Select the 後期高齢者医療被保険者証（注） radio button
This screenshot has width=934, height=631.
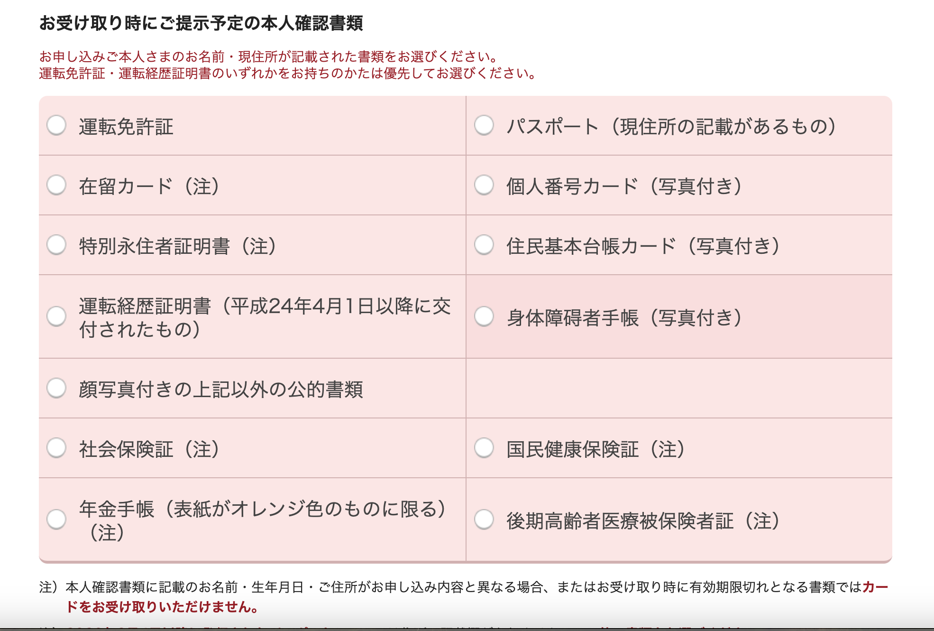(x=484, y=520)
